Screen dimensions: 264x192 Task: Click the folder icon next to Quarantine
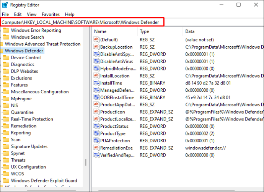[x=6, y=112]
